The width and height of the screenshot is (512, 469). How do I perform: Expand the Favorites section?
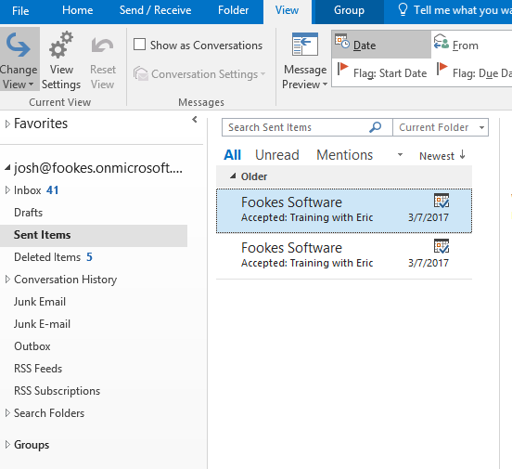(7, 124)
